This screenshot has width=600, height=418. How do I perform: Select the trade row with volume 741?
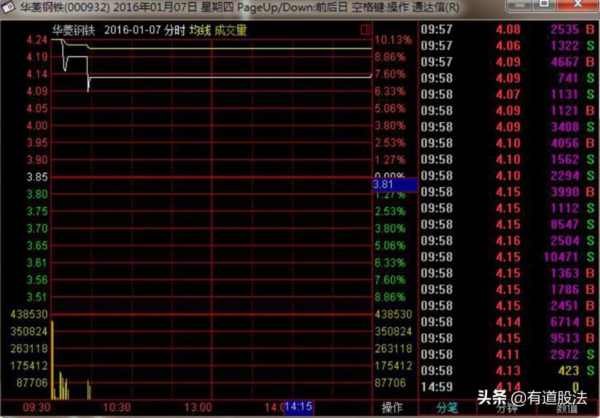point(508,78)
